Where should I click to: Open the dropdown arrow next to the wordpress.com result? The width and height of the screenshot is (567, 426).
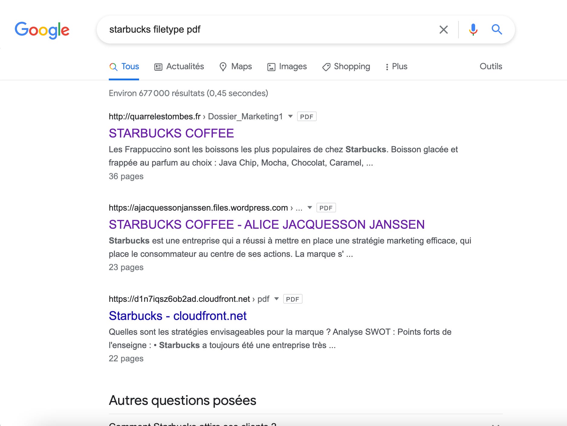point(309,208)
